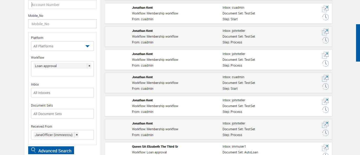Open the All Document Sets selector
Screen dimensions: 360x155
click(x=62, y=114)
